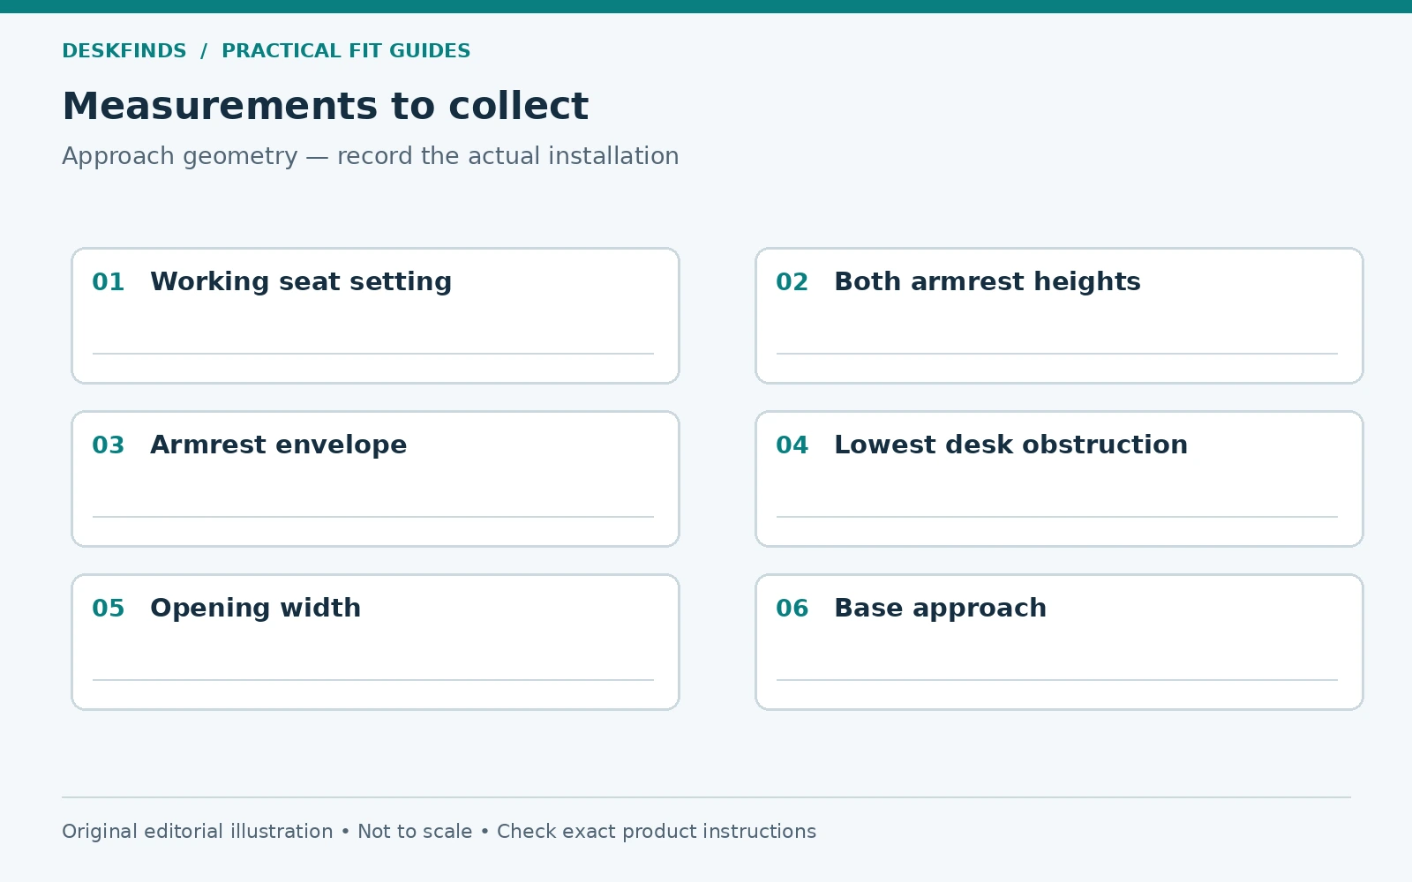The width and height of the screenshot is (1412, 882).
Task: Click the number 06 label
Action: click(x=792, y=609)
